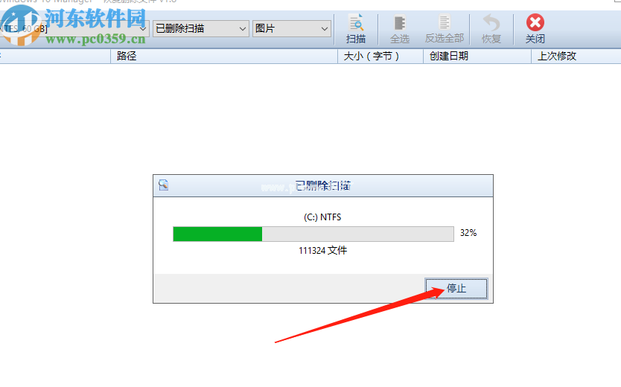Click the 全选 select all icon
The image size is (621, 387).
tap(400, 23)
